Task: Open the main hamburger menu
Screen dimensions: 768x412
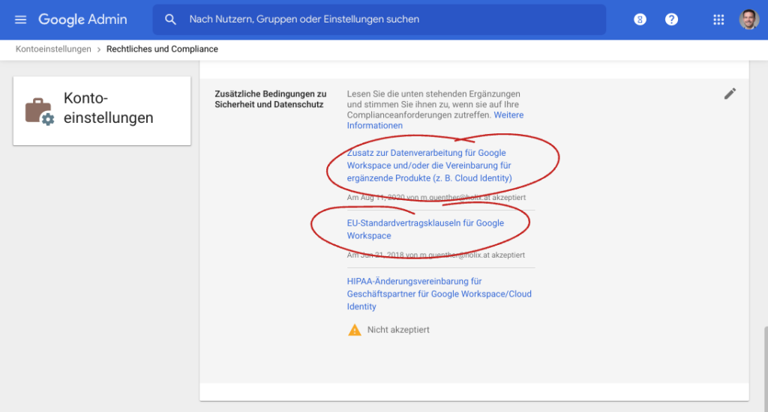Action: [x=20, y=19]
